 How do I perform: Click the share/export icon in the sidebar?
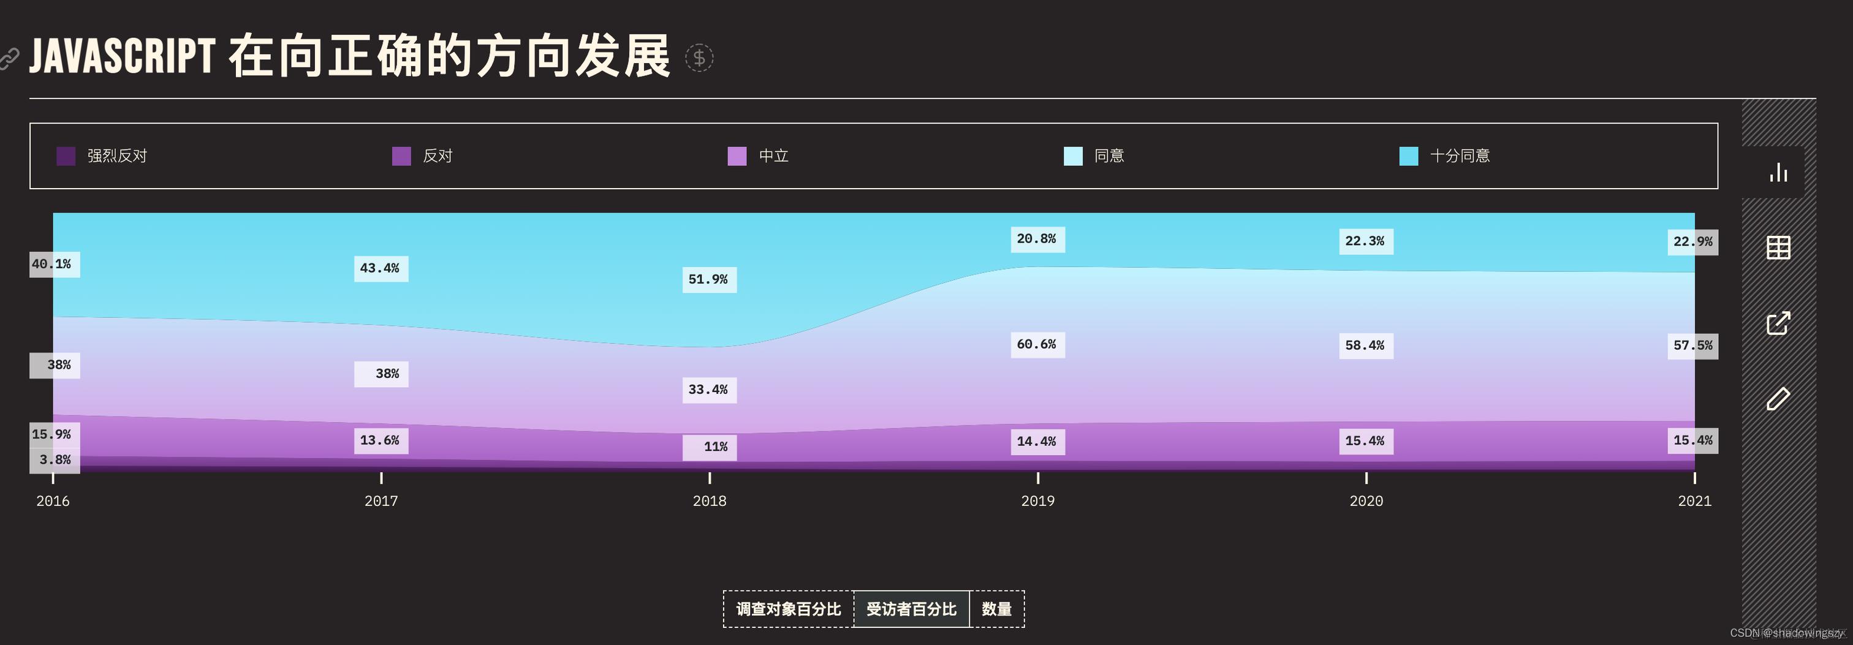pyautogui.click(x=1779, y=323)
